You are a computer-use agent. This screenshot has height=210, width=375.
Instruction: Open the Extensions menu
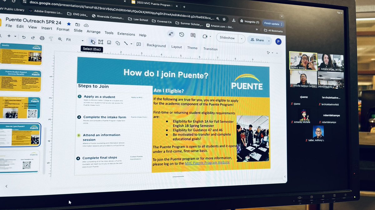tap(126, 34)
